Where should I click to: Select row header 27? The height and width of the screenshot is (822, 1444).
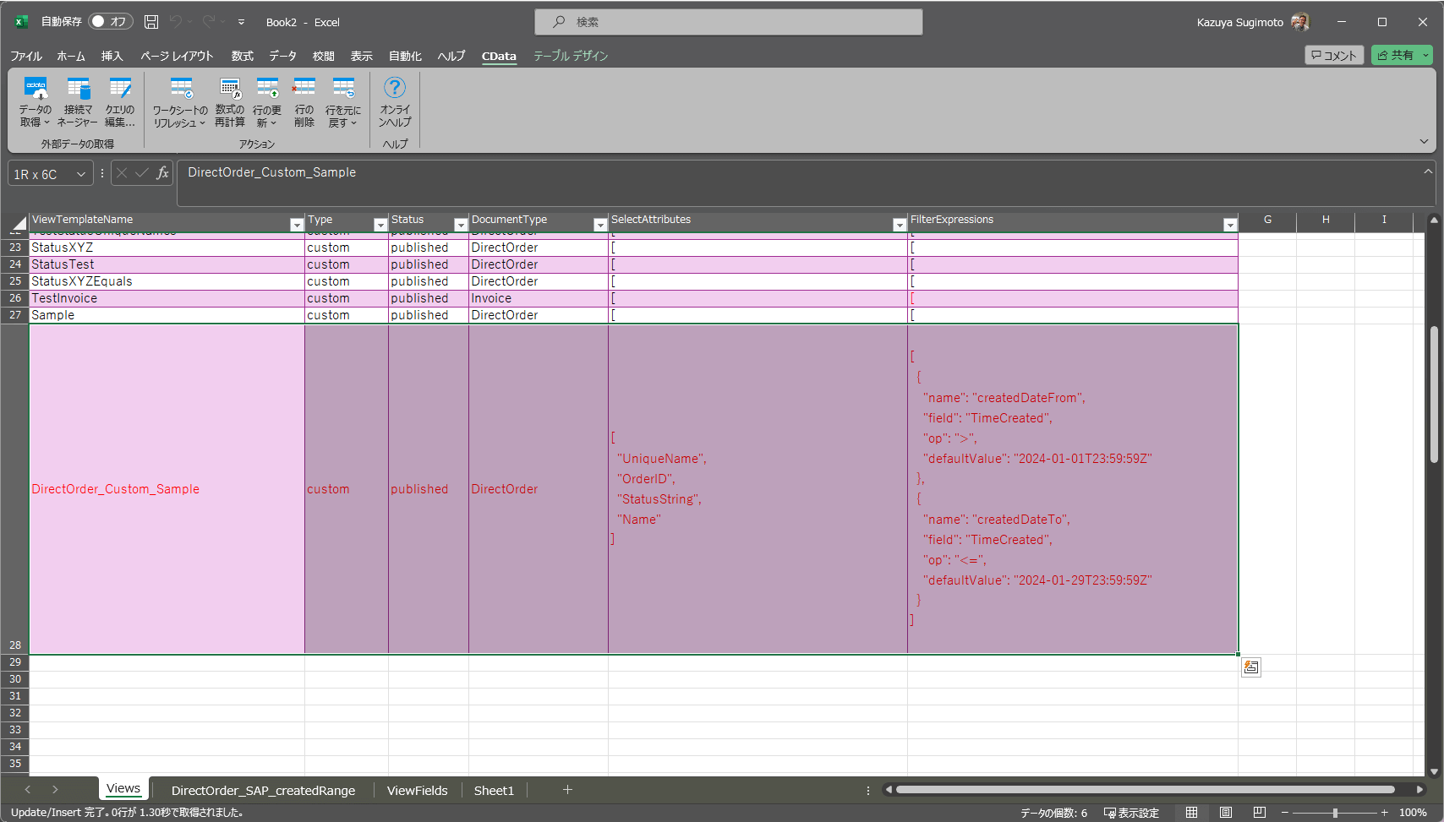click(x=15, y=315)
